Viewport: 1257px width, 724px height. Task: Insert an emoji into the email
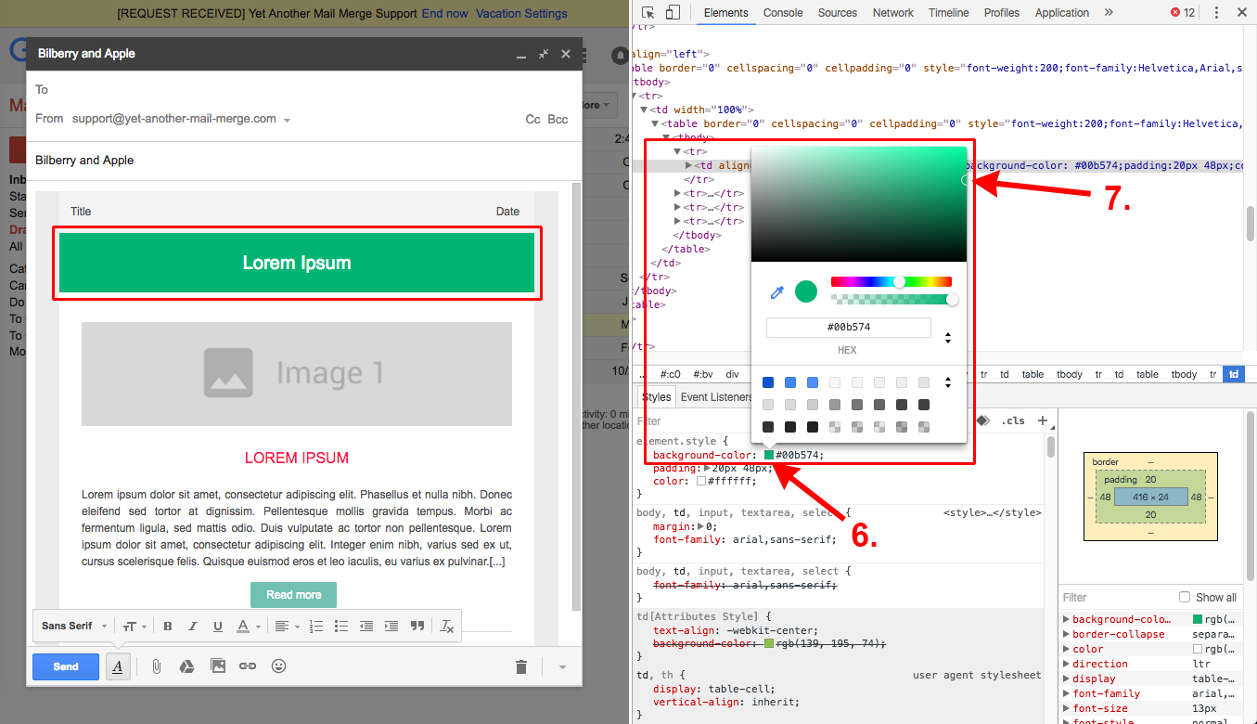278,666
